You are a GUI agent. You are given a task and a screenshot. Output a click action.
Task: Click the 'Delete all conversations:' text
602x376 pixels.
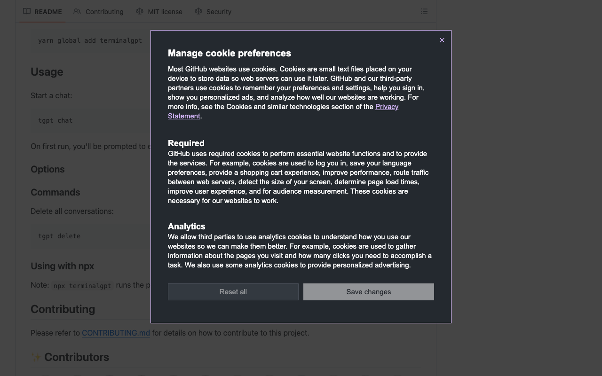(x=72, y=211)
